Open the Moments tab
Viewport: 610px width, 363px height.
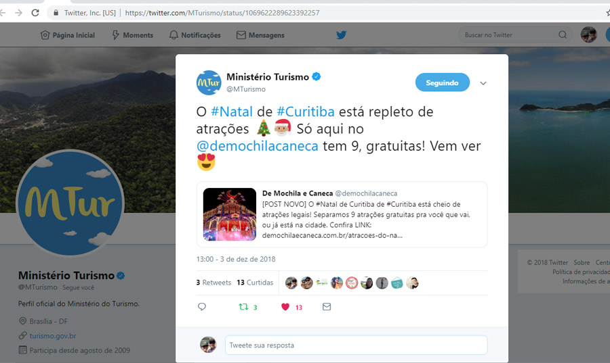[133, 35]
